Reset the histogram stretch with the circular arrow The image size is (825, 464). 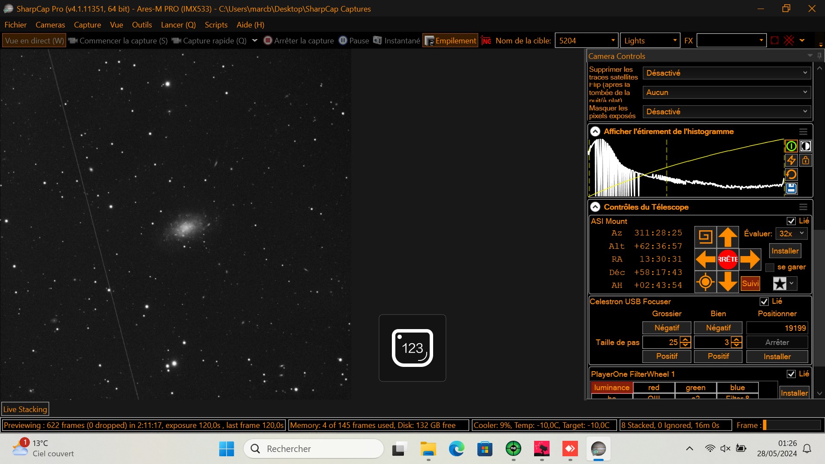[791, 174]
